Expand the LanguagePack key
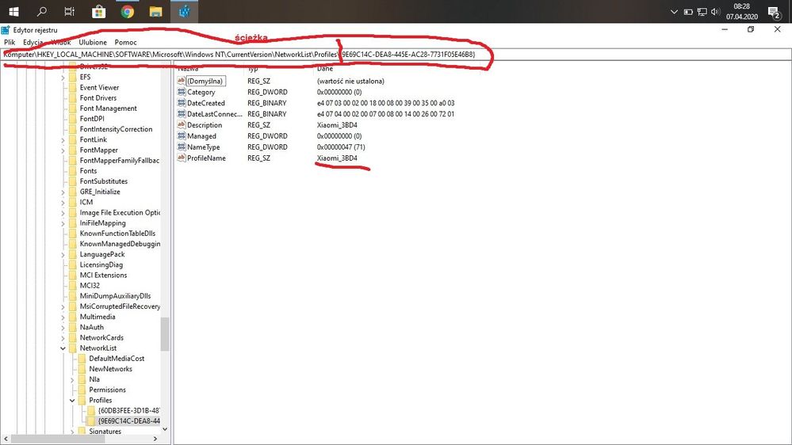Image resolution: width=792 pixels, height=445 pixels. tap(63, 254)
